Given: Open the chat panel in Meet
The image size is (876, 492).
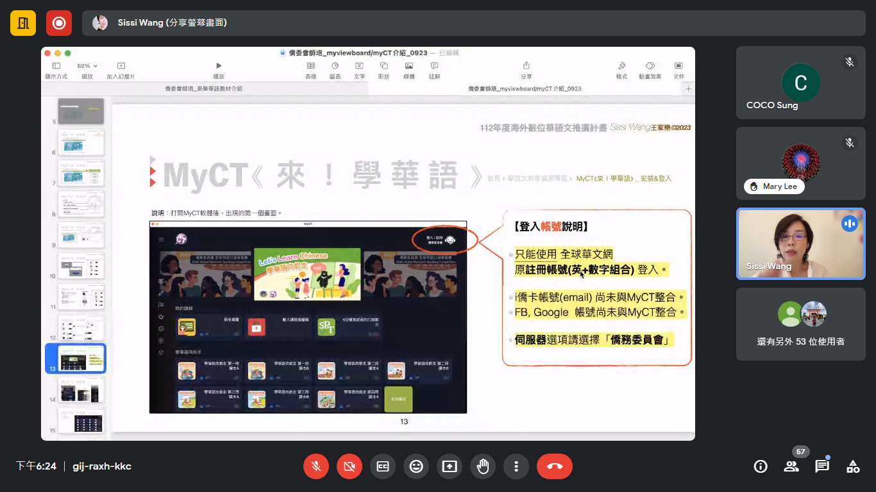Looking at the screenshot, I should click(821, 466).
